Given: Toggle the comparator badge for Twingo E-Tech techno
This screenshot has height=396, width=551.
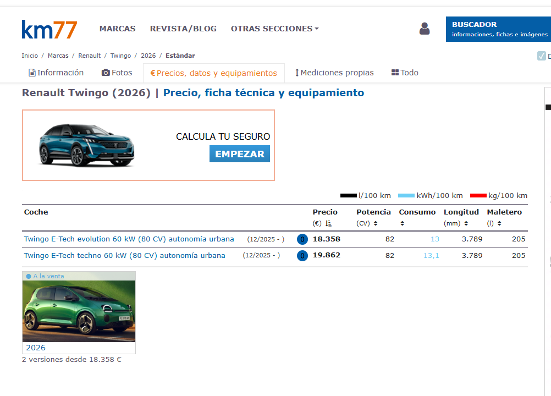Looking at the screenshot, I should 302,255.
